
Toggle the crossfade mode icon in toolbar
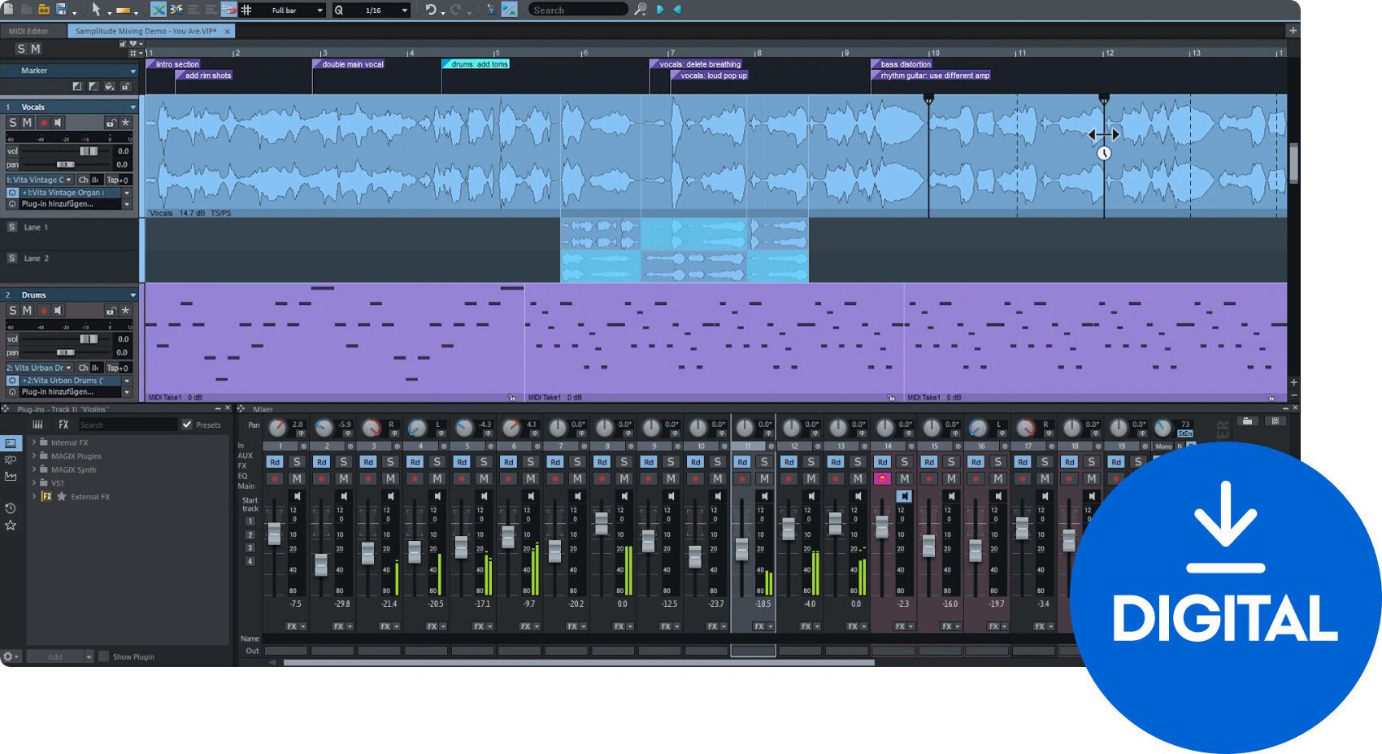click(159, 10)
